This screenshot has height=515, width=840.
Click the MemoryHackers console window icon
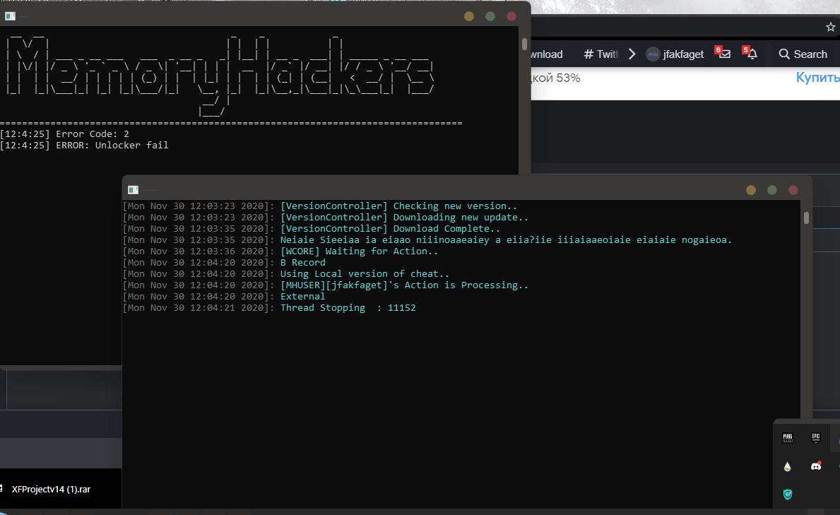pyautogui.click(x=10, y=16)
